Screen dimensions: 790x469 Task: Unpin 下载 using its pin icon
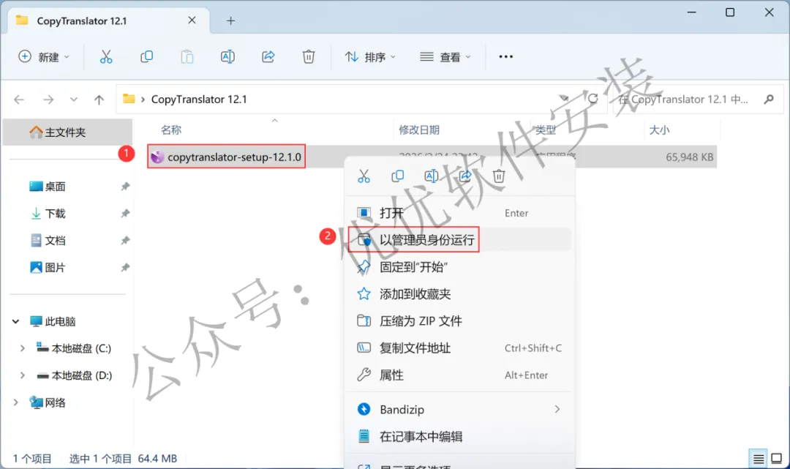[125, 214]
